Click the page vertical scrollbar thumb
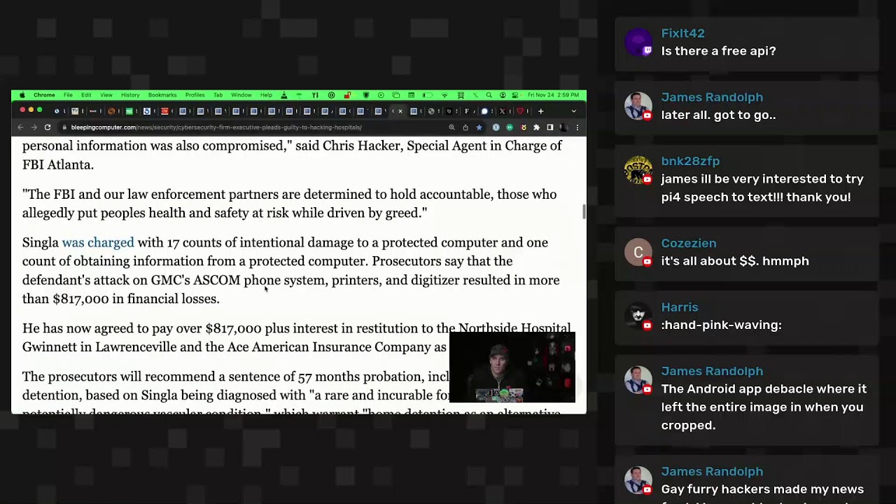 tap(584, 211)
